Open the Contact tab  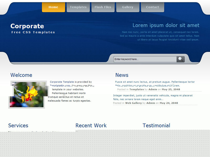(x=153, y=7)
